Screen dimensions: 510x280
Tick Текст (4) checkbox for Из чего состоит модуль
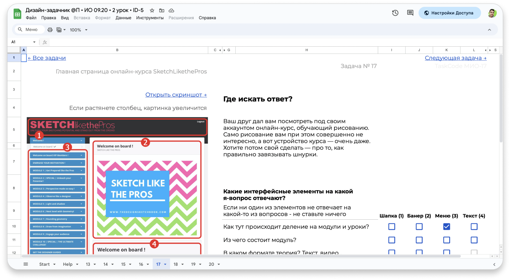click(x=474, y=240)
